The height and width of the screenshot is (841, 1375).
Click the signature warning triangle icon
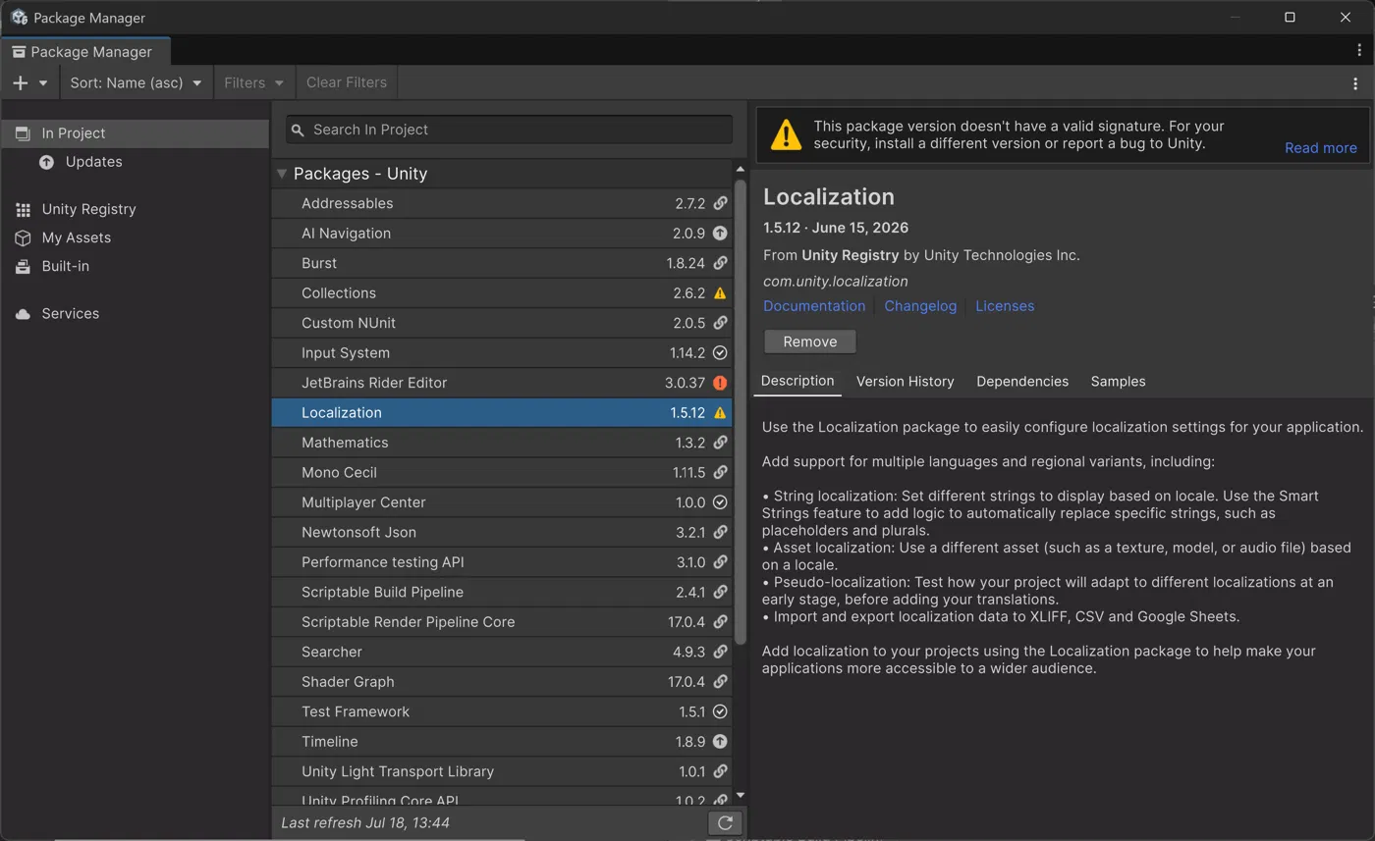(786, 134)
